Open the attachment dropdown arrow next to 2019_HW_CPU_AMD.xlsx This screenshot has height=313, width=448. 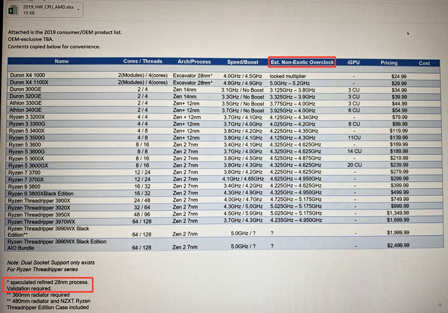(x=78, y=9)
